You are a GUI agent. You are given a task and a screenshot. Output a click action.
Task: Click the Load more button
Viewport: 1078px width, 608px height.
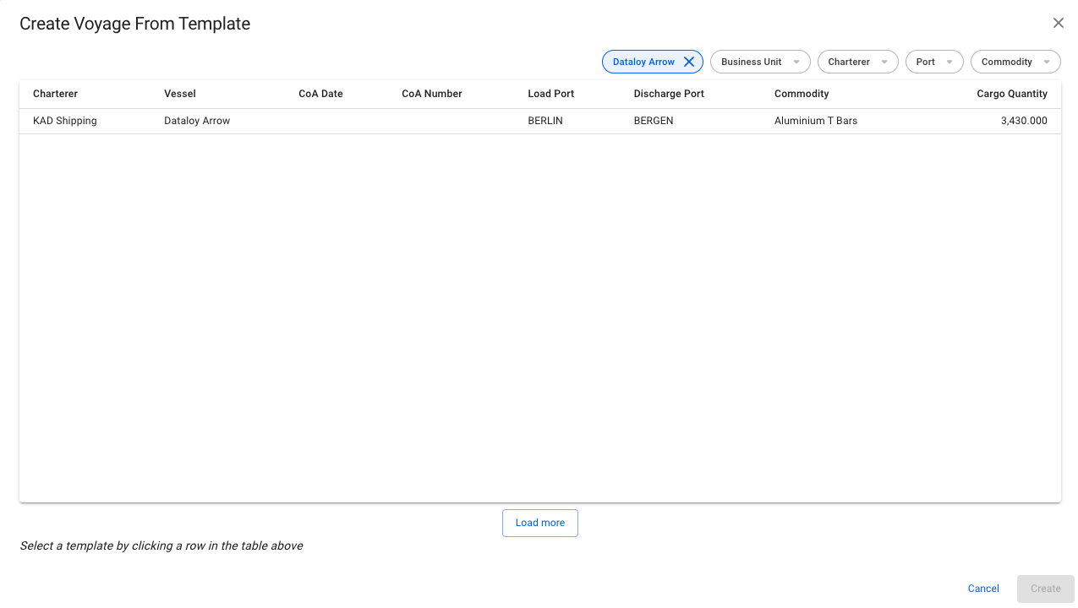pyautogui.click(x=539, y=523)
